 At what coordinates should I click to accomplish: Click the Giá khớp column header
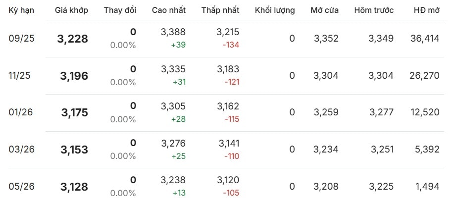click(71, 10)
